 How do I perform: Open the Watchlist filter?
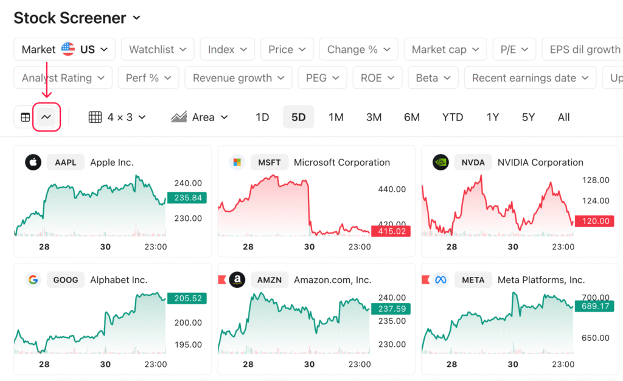coord(158,49)
